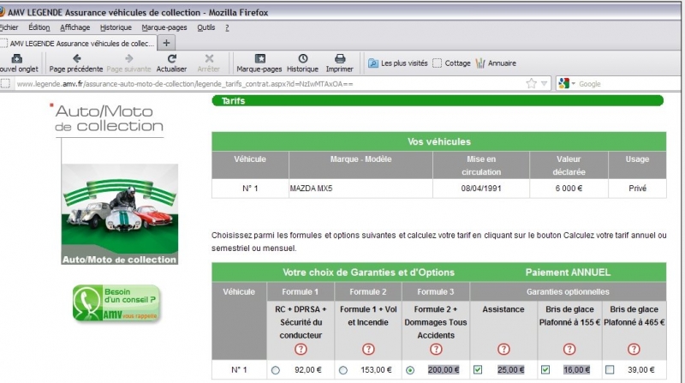Click the Auto/Moto de collection car image
Screen dimensions: 685x383
click(x=120, y=214)
